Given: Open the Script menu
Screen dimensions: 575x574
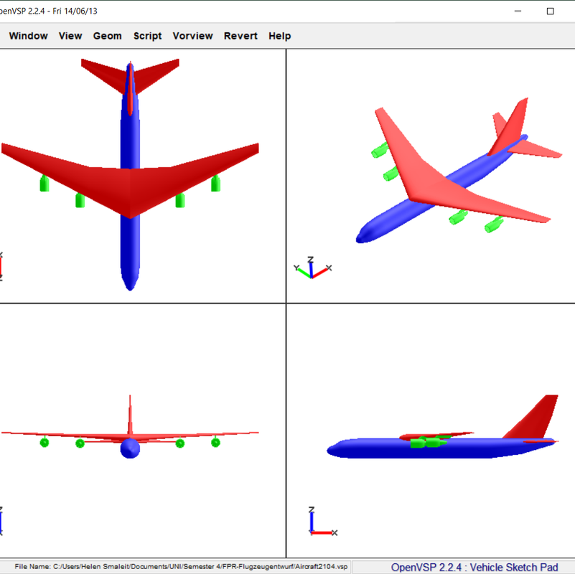Looking at the screenshot, I should (x=147, y=36).
